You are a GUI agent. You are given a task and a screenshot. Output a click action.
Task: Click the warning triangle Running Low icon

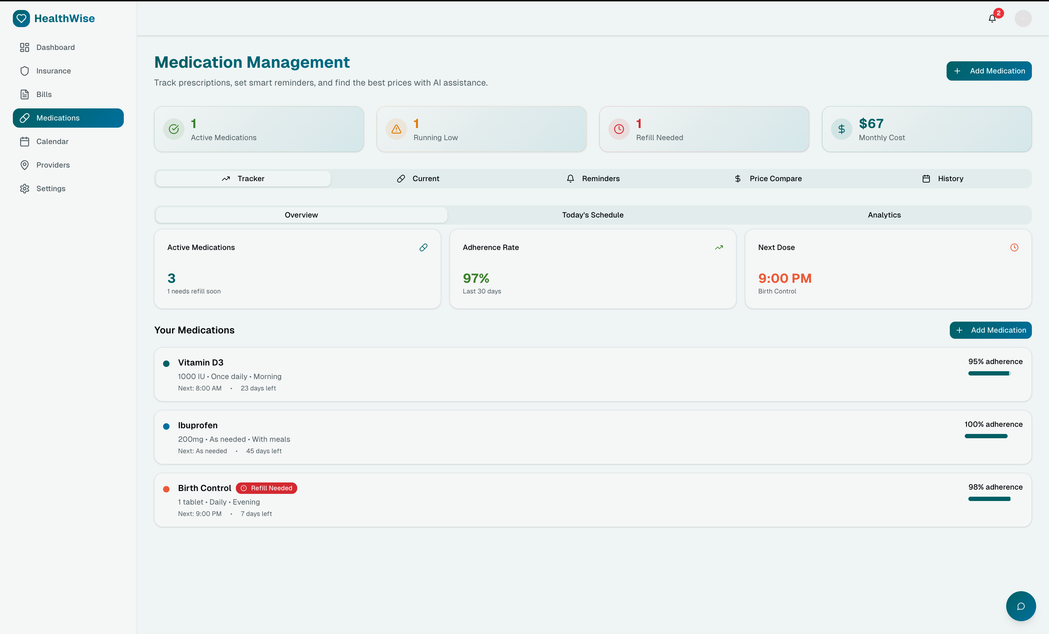[x=396, y=129]
